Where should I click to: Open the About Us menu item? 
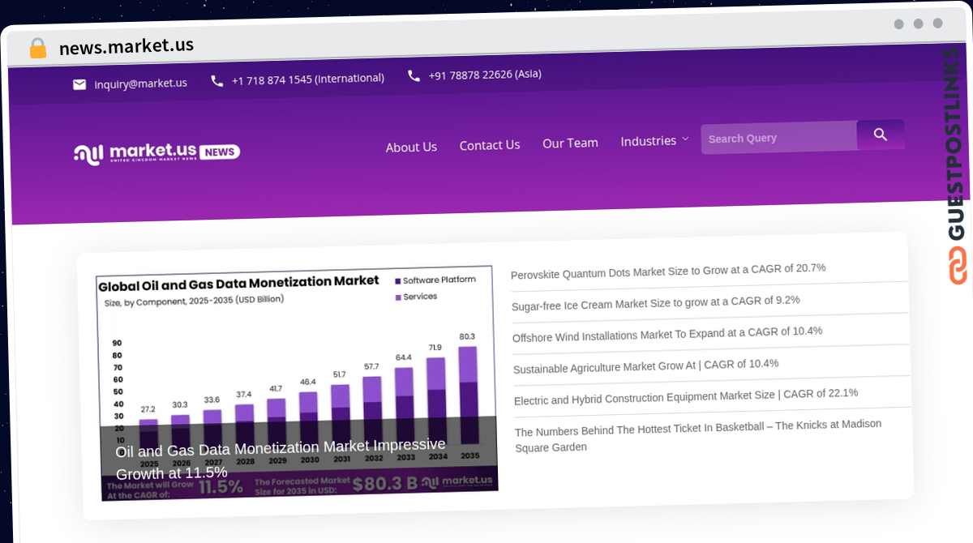[411, 147]
